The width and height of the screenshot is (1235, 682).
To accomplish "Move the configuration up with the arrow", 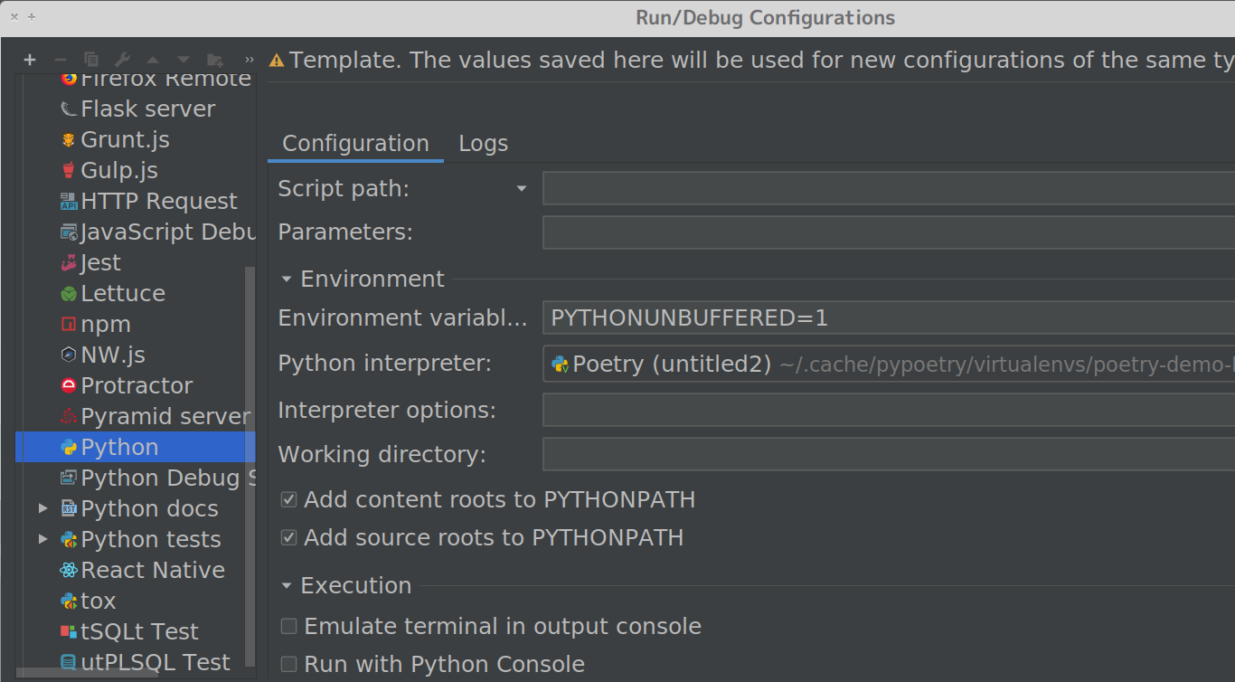I will pyautogui.click(x=153, y=60).
